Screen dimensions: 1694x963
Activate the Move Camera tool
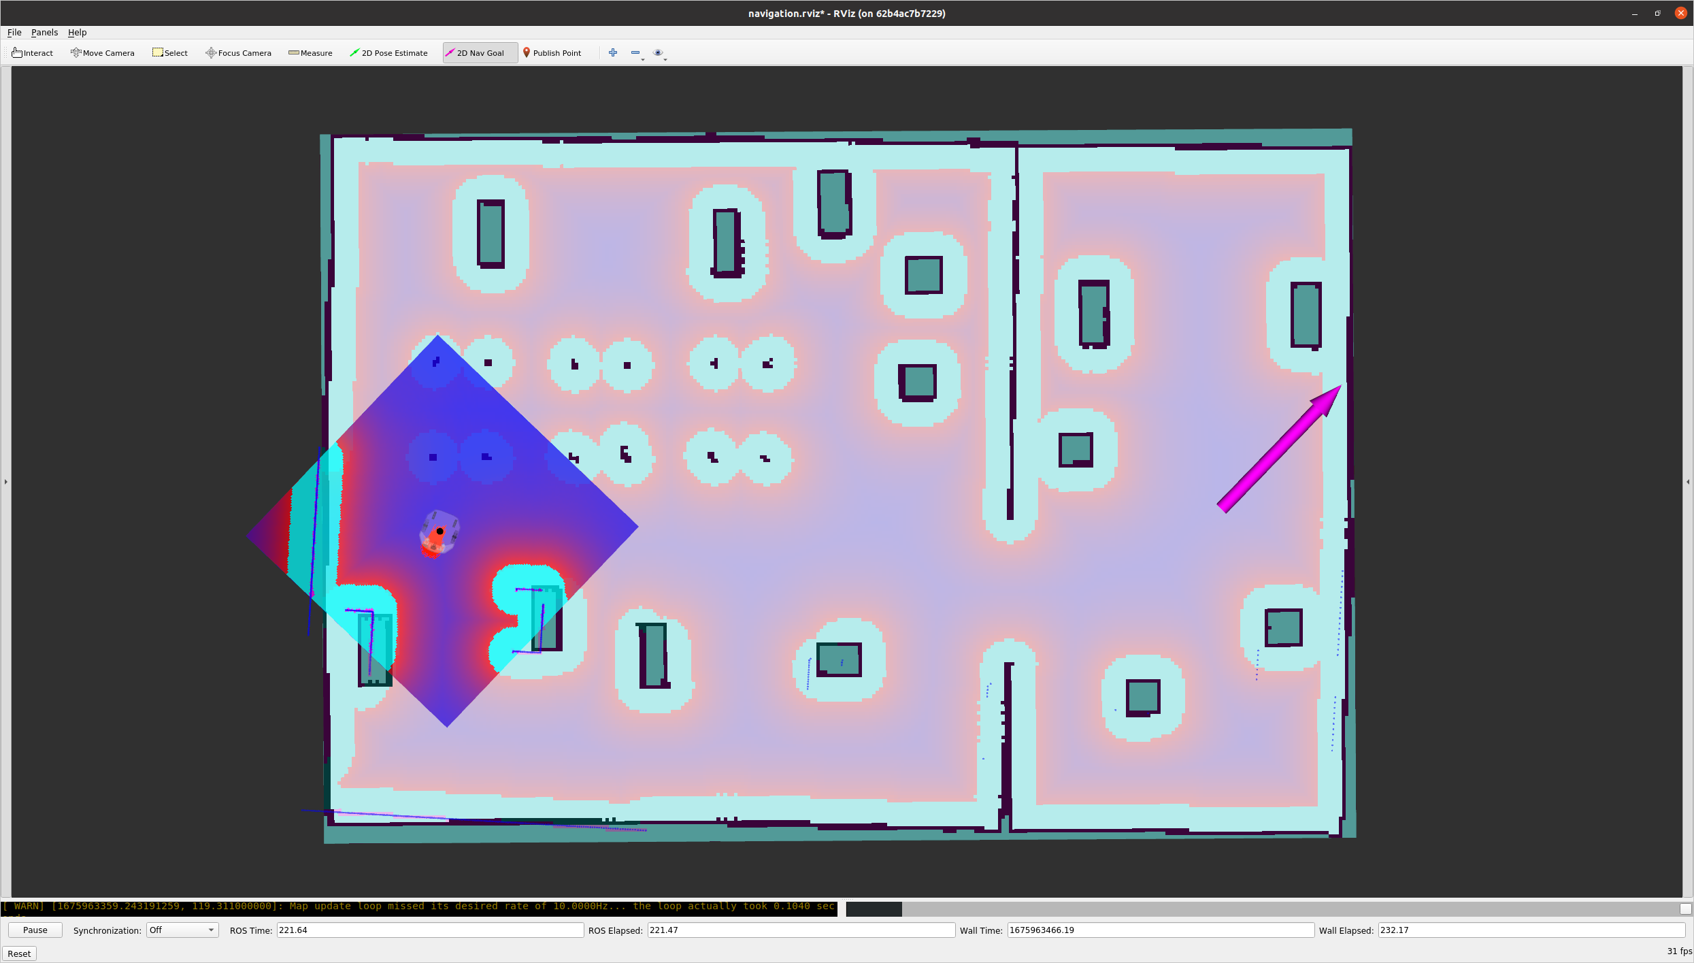[x=103, y=53]
